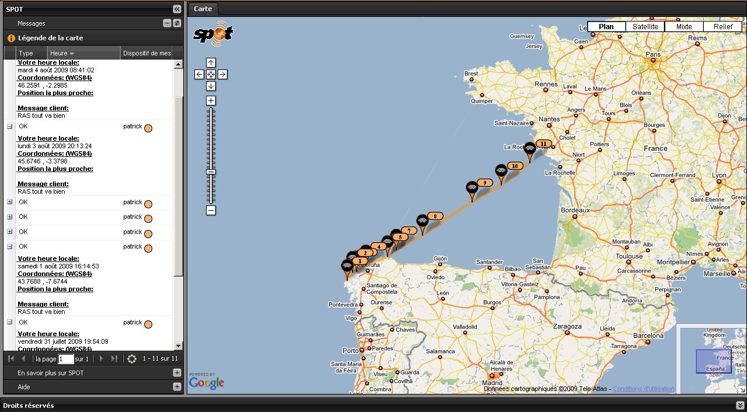Go to last page of messages

pyautogui.click(x=114, y=359)
